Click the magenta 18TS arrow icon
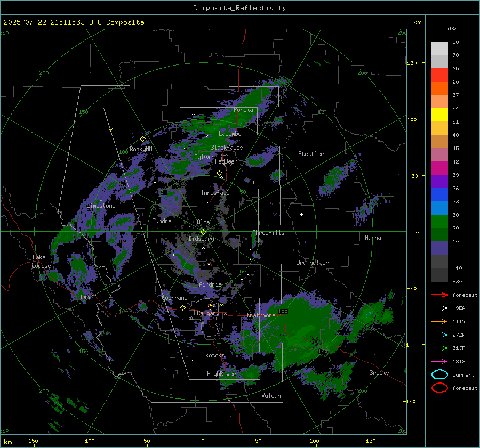The image size is (480, 448). (439, 362)
